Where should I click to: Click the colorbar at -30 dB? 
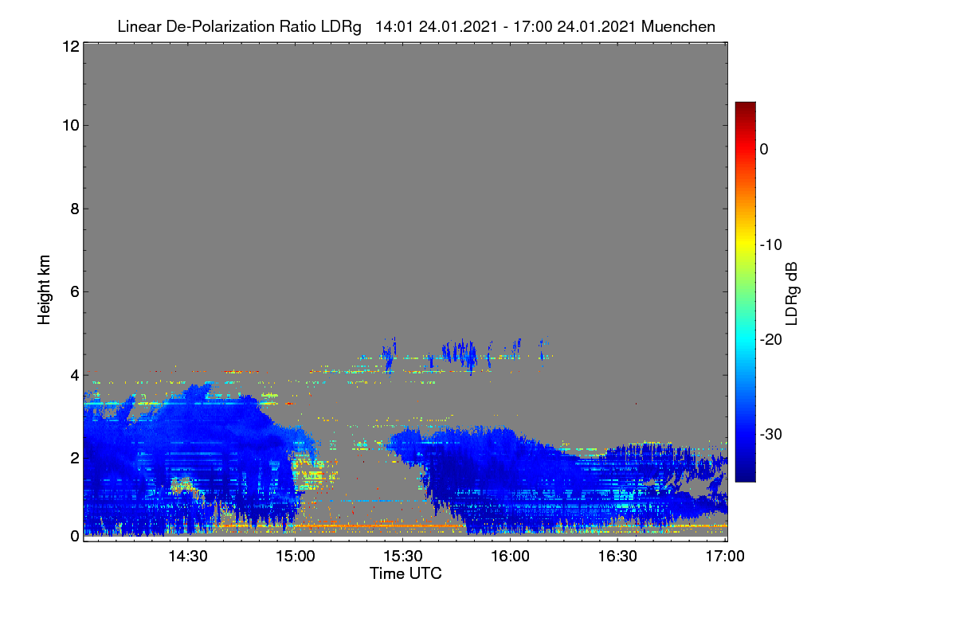tap(745, 435)
